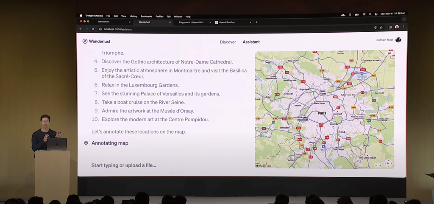Open Control Center in menu bar

click(x=376, y=14)
